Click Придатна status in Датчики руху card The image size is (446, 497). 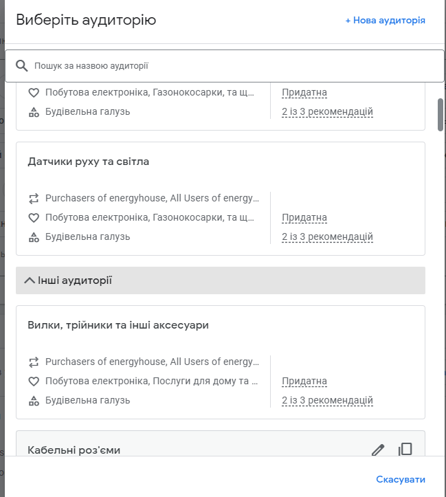click(304, 218)
